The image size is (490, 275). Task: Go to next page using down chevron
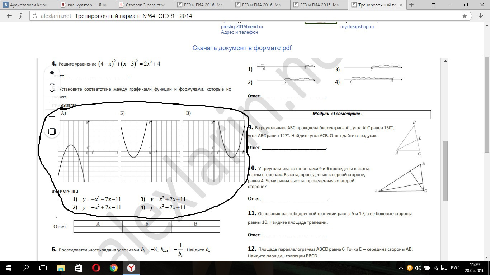click(52, 91)
